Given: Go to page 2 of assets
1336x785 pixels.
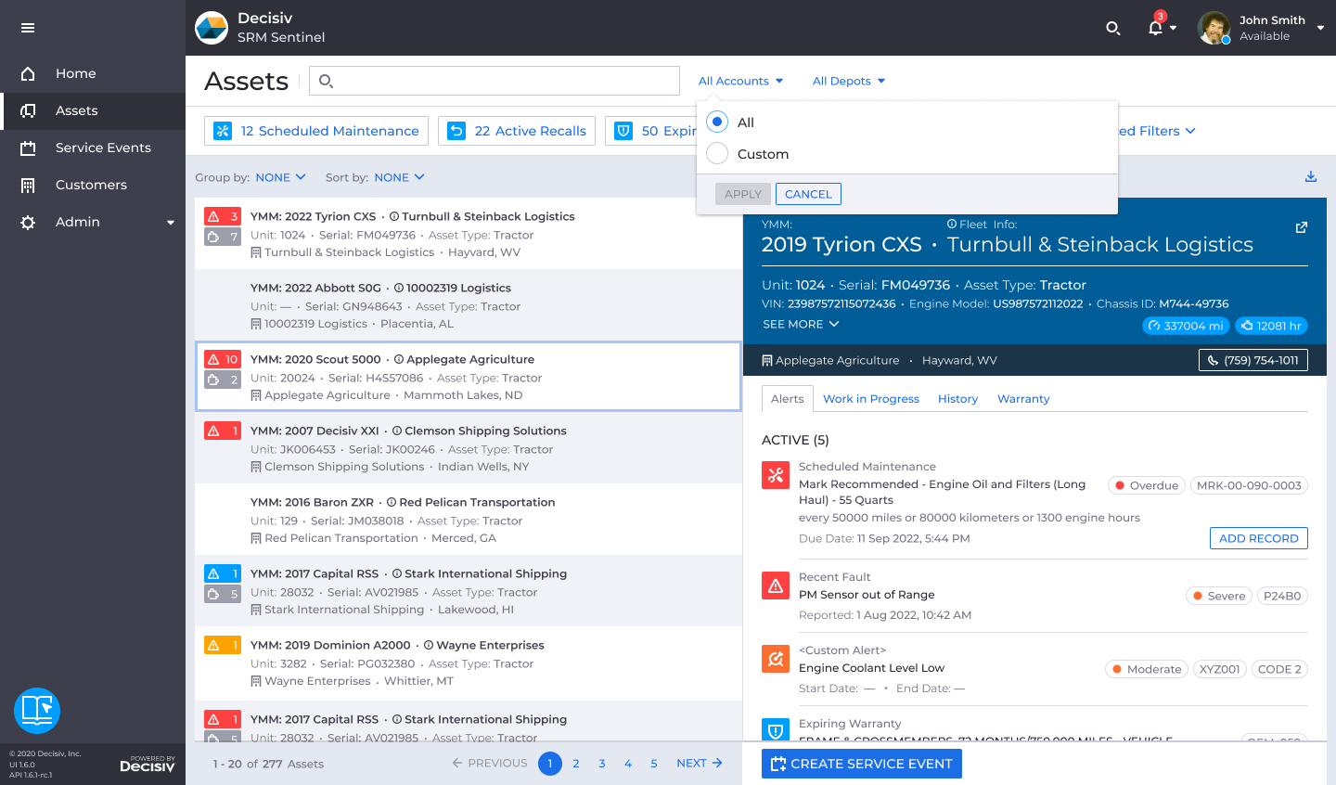Looking at the screenshot, I should click(576, 764).
